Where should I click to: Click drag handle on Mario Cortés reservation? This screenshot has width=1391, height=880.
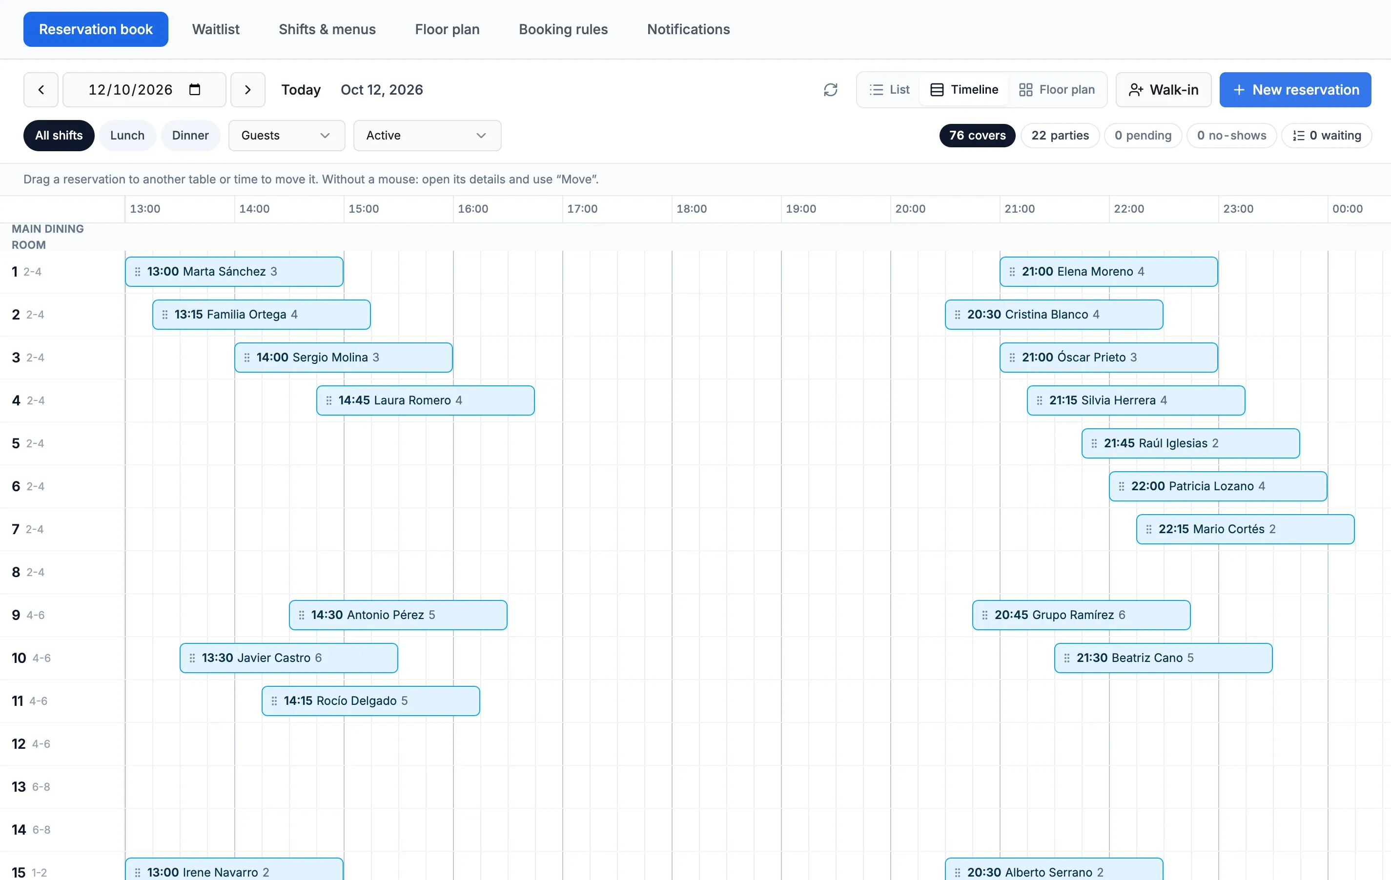tap(1149, 529)
